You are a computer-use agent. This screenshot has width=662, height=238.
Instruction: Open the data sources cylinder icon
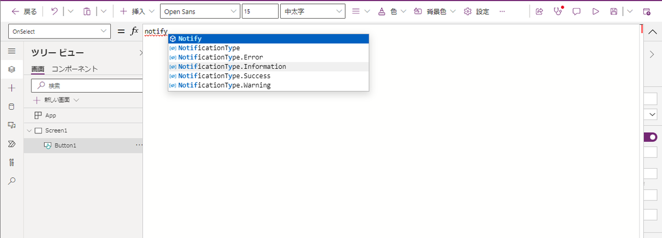pos(12,106)
